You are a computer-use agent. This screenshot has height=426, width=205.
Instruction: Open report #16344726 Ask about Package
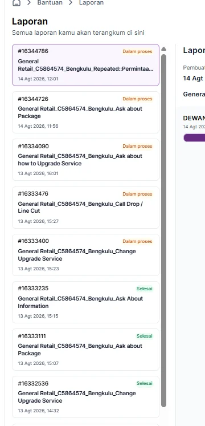tap(85, 112)
